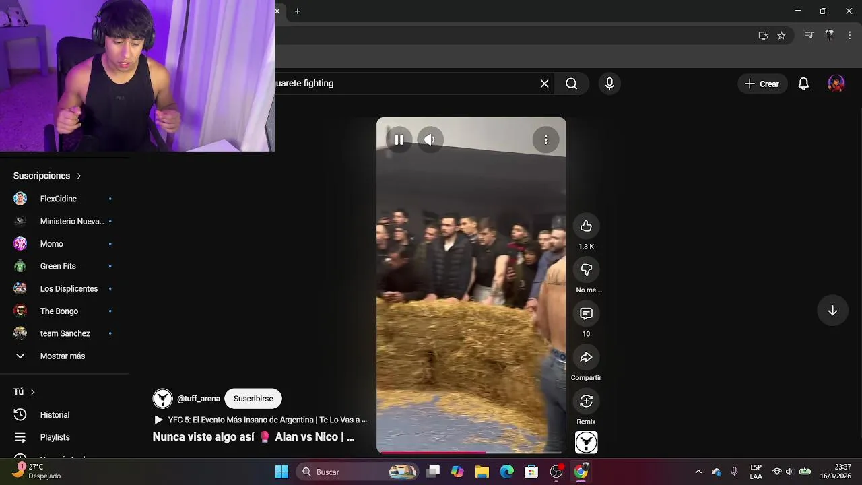Close the current browser tab
Viewport: 862px width, 485px height.
click(x=277, y=11)
